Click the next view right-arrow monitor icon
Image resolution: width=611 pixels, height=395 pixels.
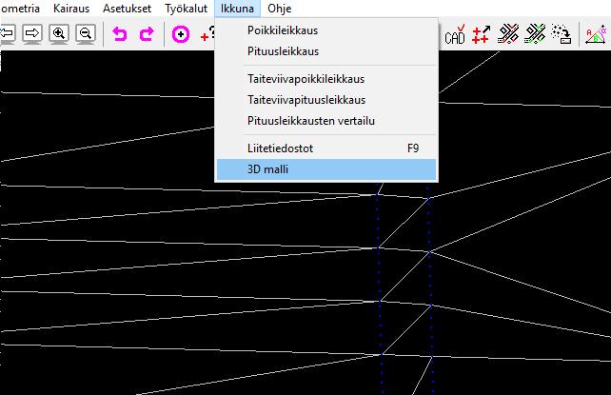[x=32, y=34]
